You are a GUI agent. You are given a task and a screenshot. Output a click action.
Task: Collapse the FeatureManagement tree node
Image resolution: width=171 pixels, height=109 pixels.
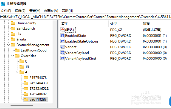[x=8, y=45]
